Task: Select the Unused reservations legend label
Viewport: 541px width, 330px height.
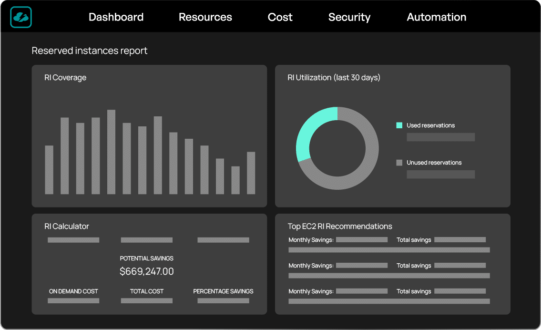Action: [434, 163]
